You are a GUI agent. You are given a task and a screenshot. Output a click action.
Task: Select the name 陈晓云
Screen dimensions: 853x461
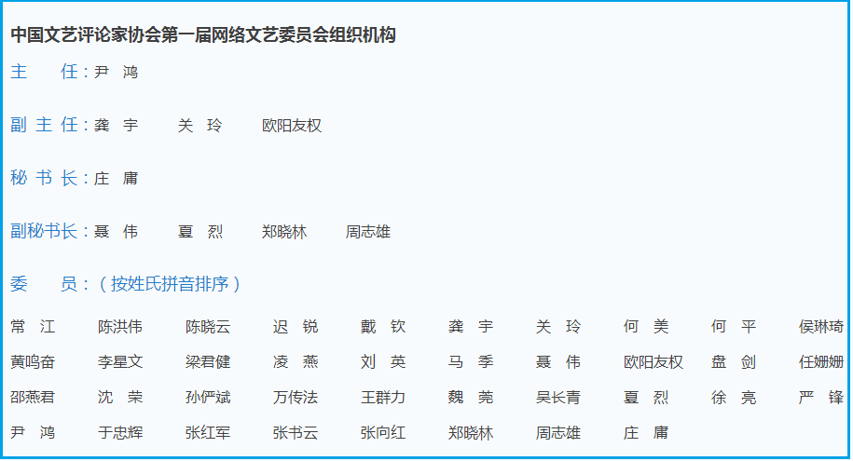click(208, 327)
